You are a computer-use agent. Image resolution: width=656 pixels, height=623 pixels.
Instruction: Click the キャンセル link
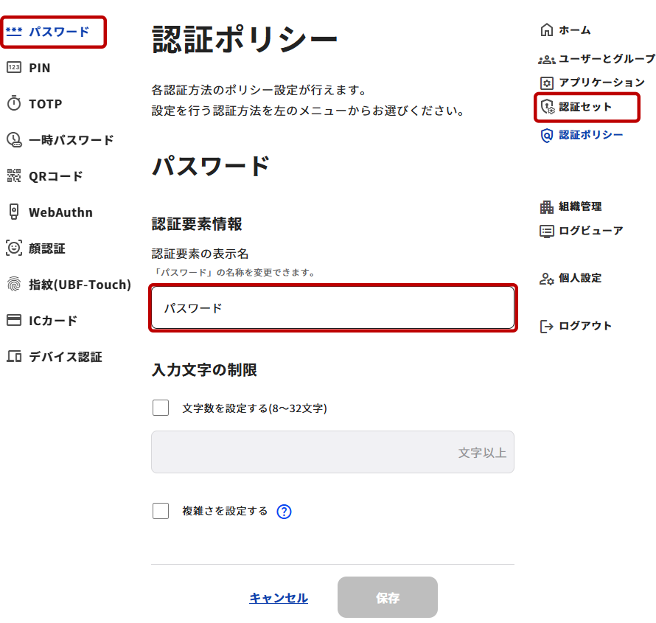coord(279,598)
